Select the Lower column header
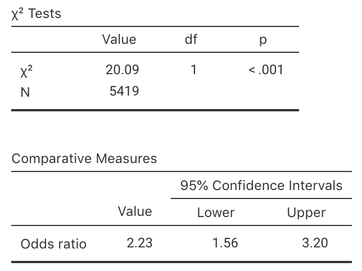 [x=216, y=213]
